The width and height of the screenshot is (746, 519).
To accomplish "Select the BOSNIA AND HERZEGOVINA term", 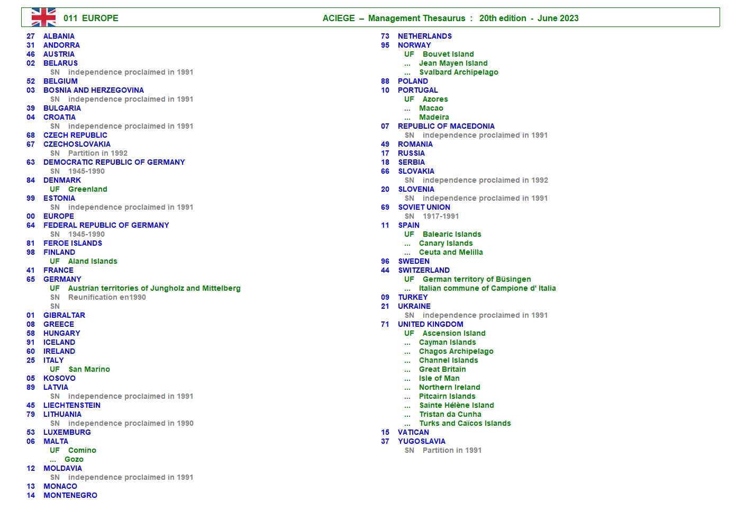I will click(93, 90).
